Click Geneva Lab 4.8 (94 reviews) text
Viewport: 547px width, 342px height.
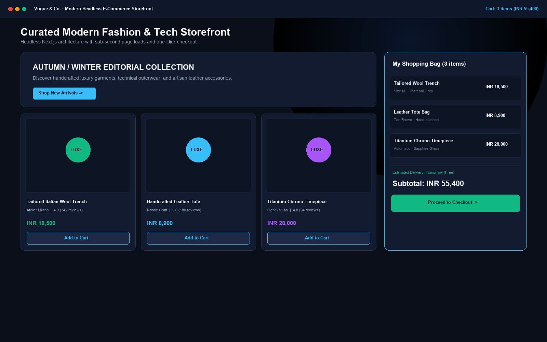(294, 210)
